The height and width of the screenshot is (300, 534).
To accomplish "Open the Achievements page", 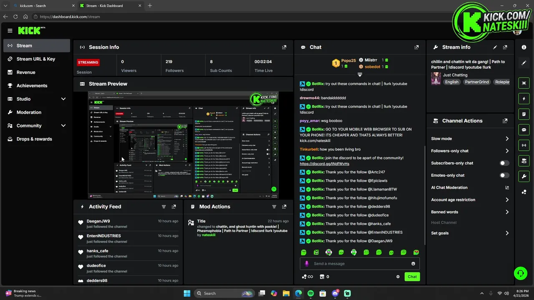I will 37,86.
